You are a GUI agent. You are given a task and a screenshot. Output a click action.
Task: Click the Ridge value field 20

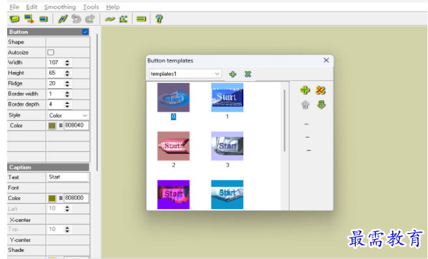tap(56, 83)
